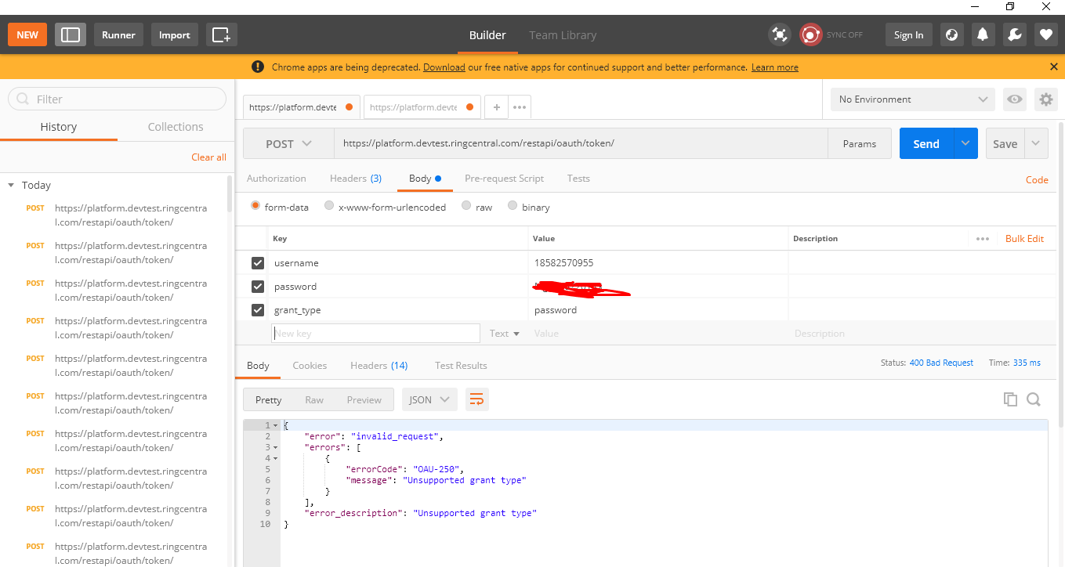Screen dimensions: 1065x567
Task: Collapse the object at line 4
Action: 275,458
